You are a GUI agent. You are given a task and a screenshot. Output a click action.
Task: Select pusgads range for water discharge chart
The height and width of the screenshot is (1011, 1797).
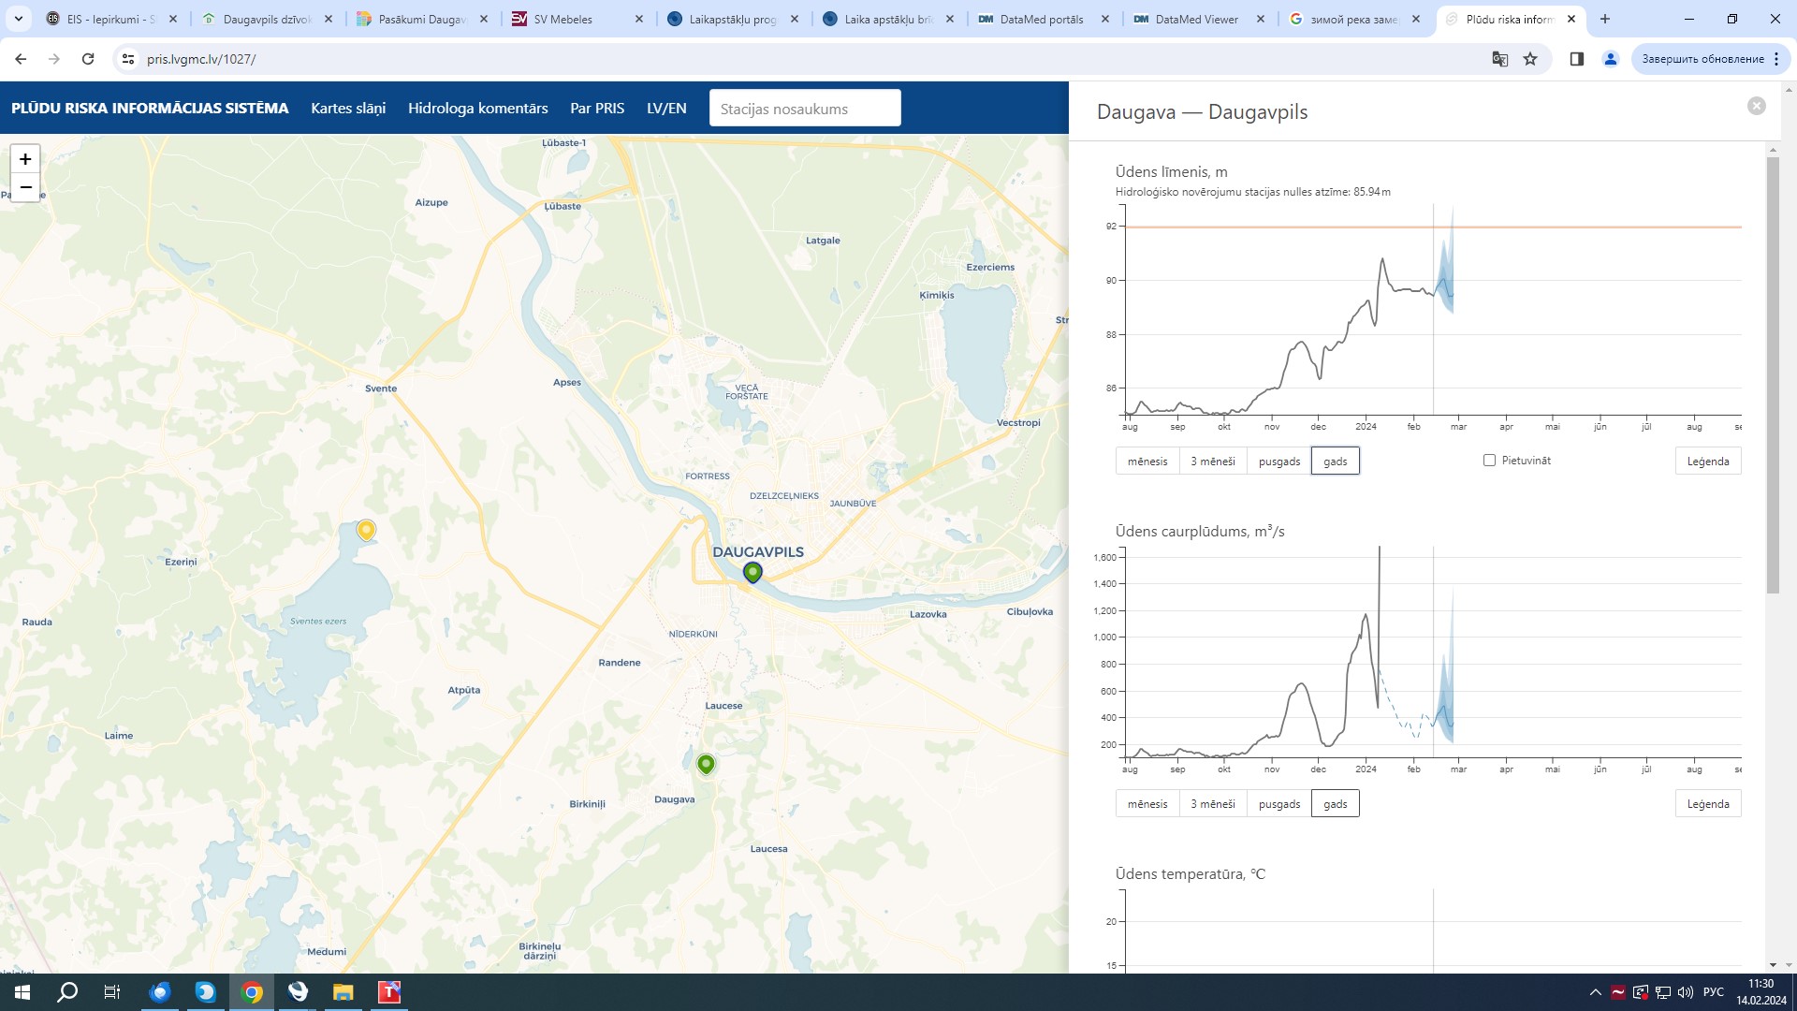click(1278, 804)
